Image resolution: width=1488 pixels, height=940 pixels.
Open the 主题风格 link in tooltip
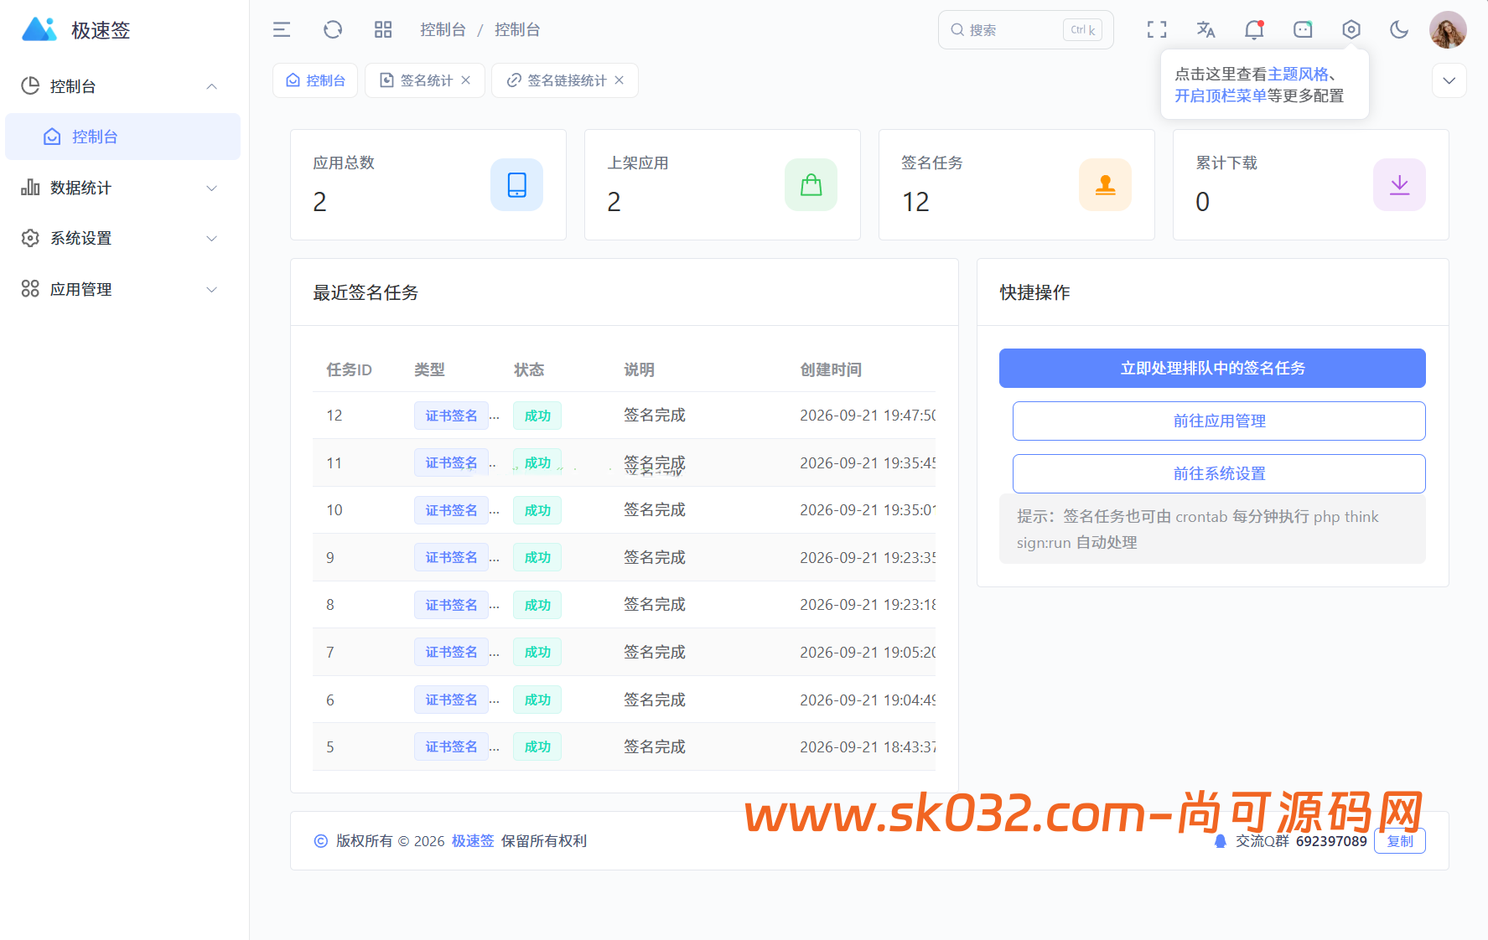coord(1298,74)
